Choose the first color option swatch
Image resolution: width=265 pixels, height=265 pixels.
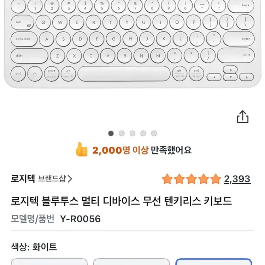[x=49, y=262]
